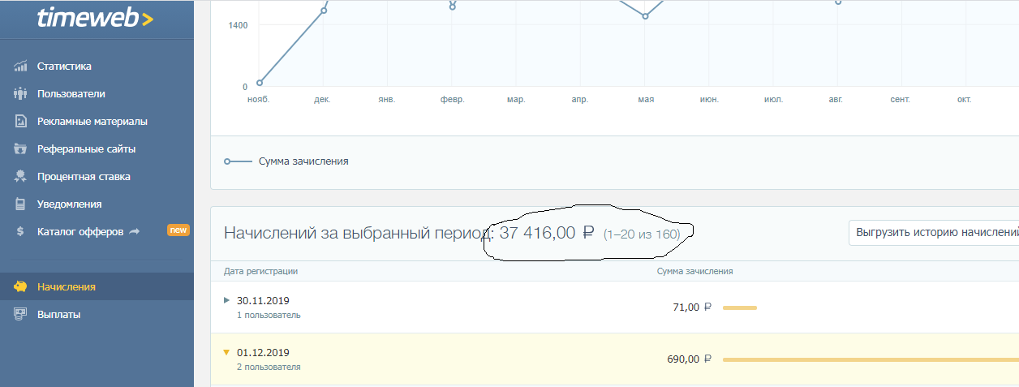Image resolution: width=1019 pixels, height=387 pixels.
Task: Click the дек. chart data point
Action: point(324,10)
